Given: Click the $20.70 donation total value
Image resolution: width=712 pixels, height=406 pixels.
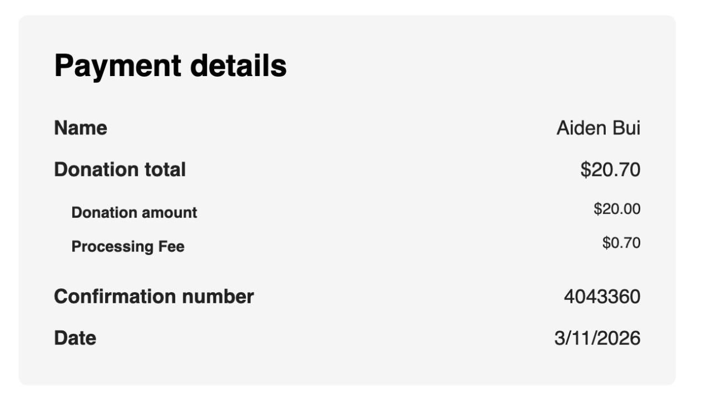Looking at the screenshot, I should (610, 170).
